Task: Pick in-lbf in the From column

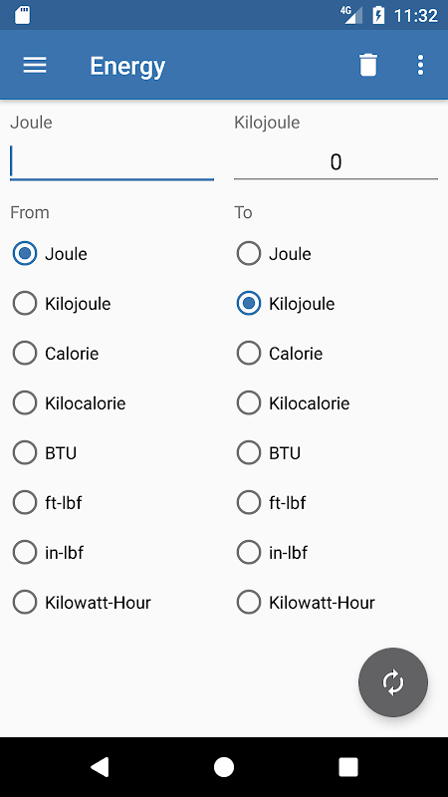Action: 48,553
